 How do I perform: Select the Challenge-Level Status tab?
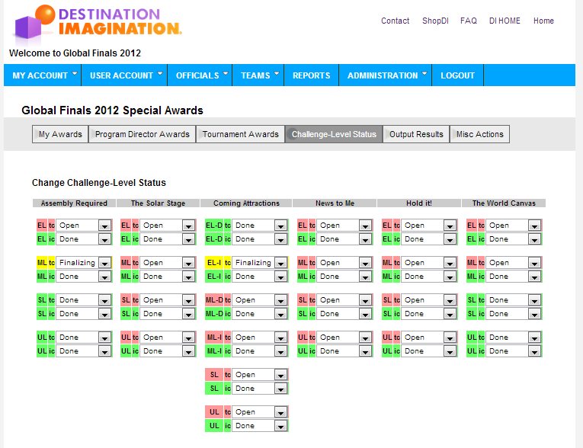point(334,134)
